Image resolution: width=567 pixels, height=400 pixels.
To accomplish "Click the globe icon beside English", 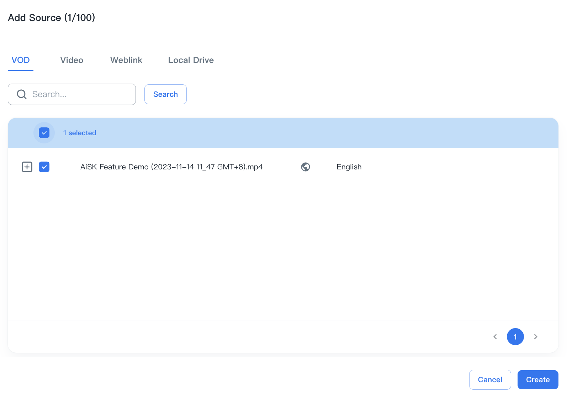I will [306, 167].
